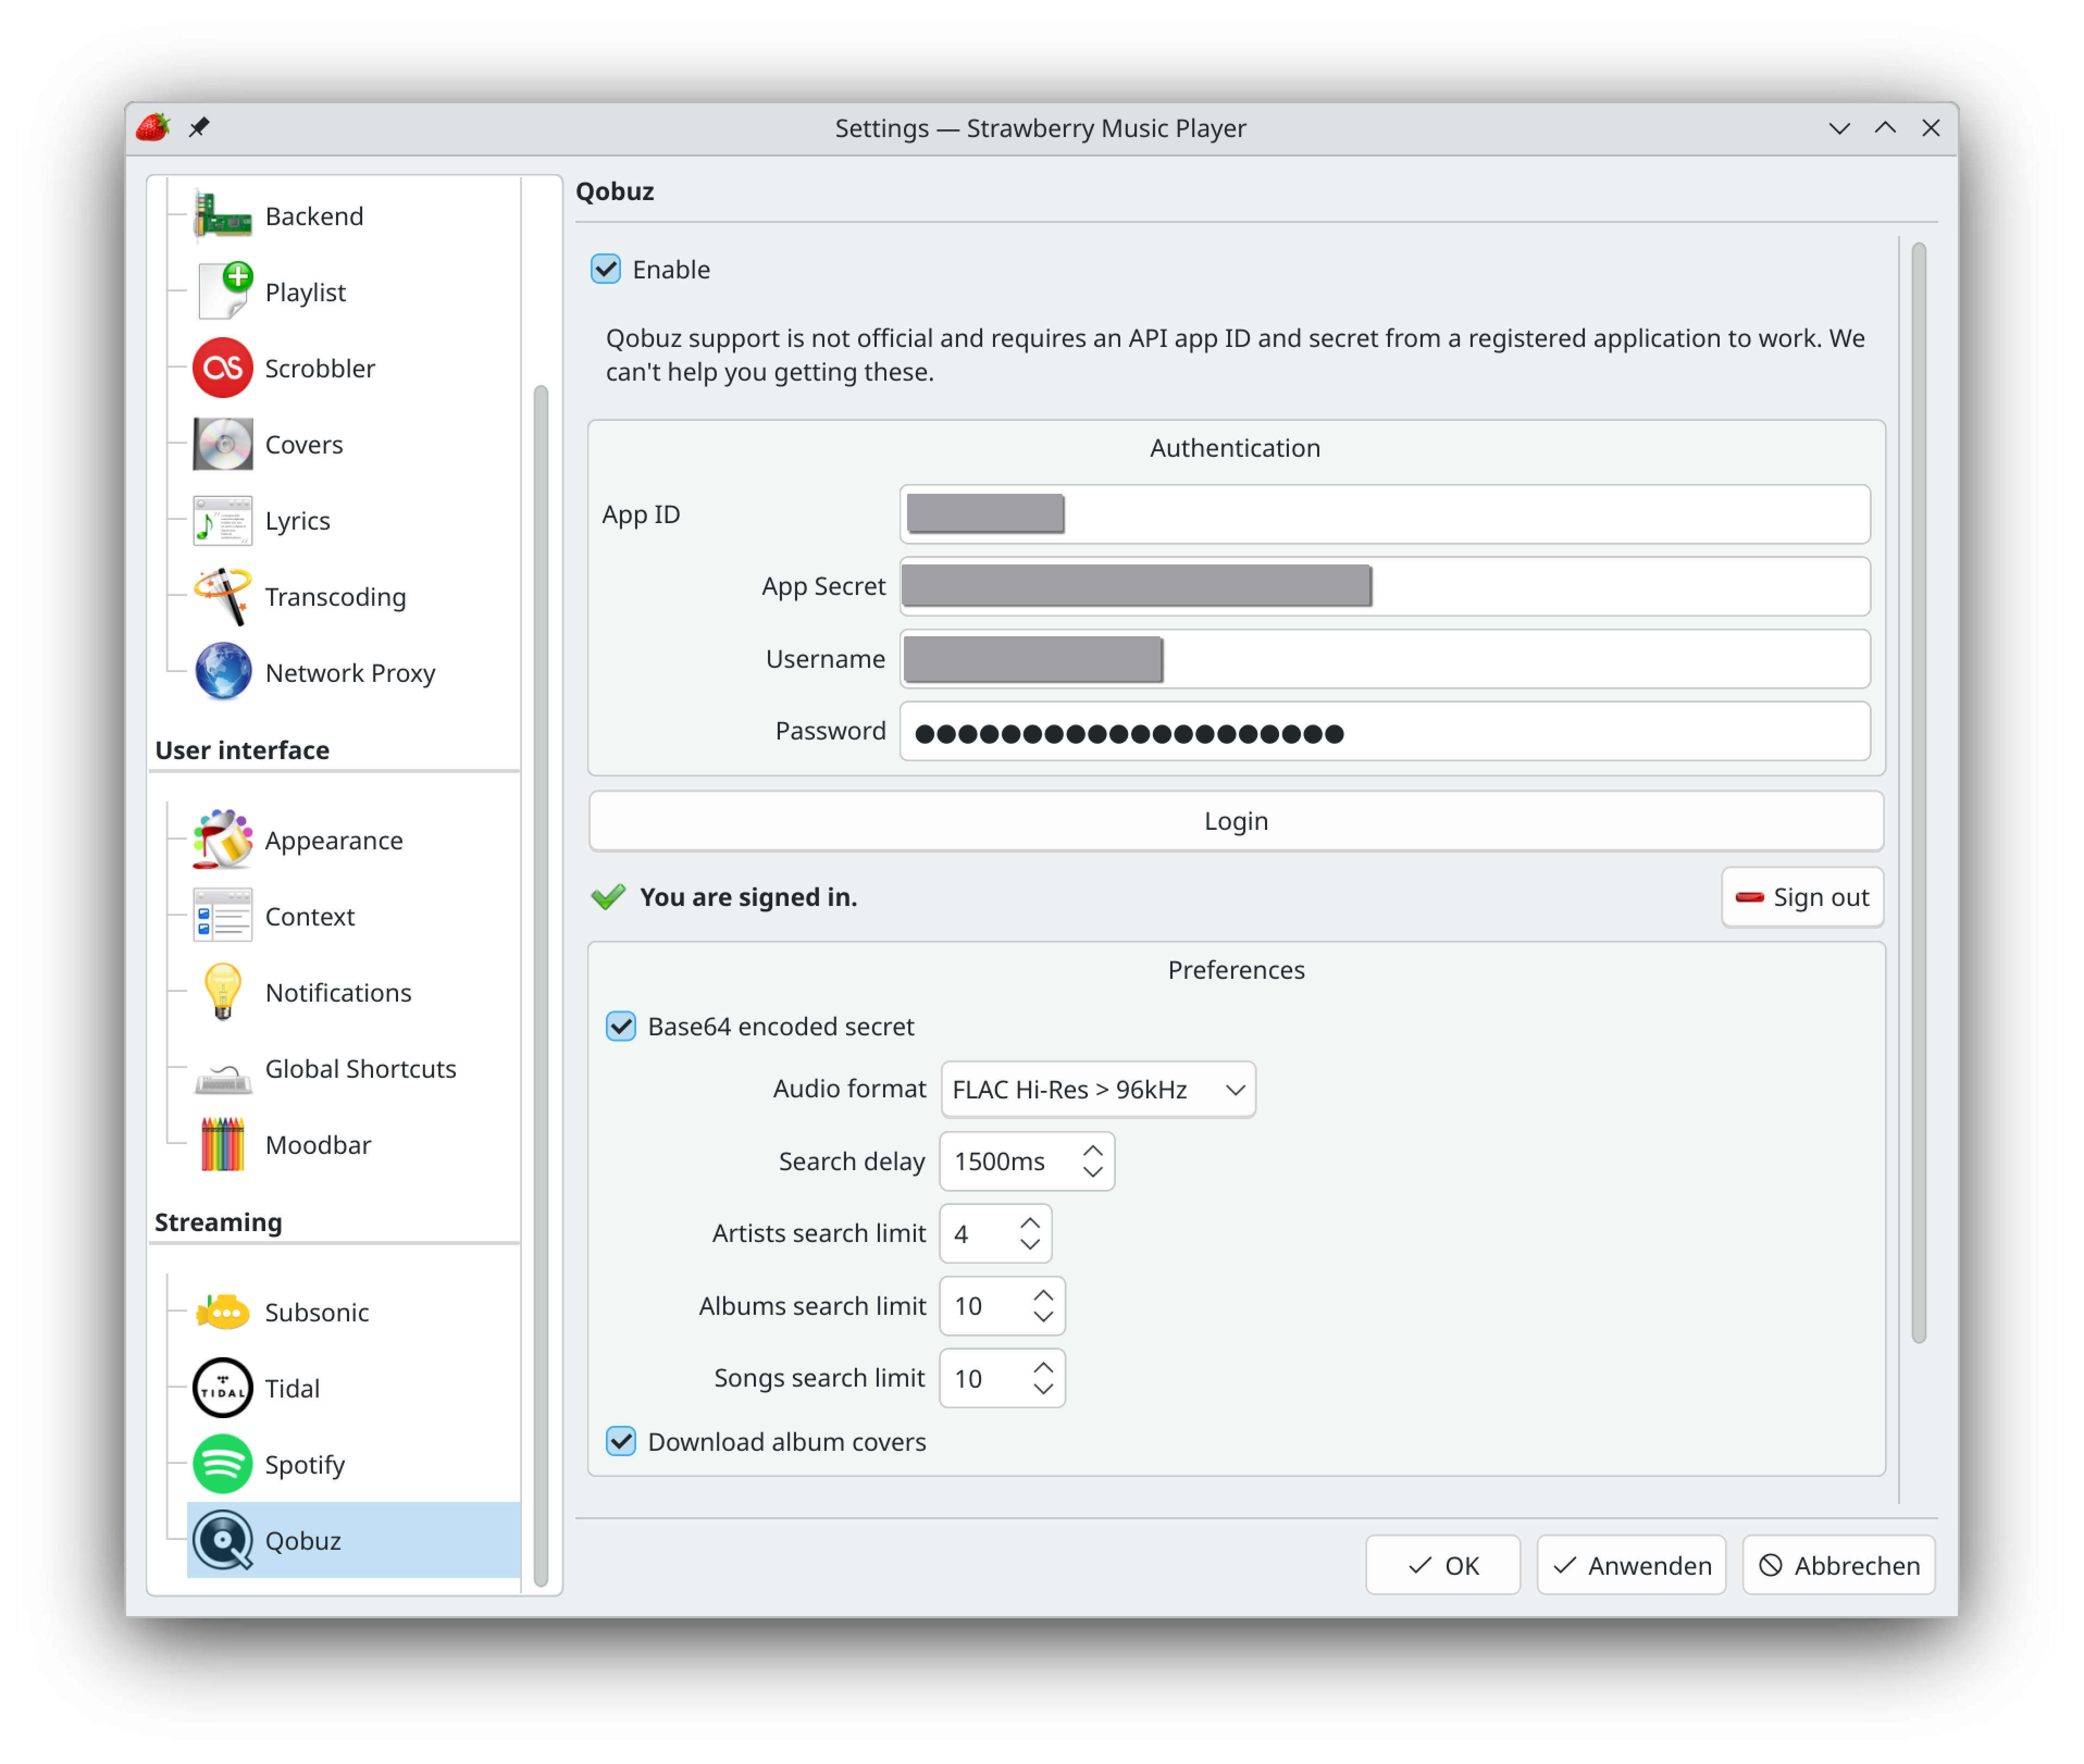Click the Password input field
Screen dimensions: 2084x1764
point(1385,732)
